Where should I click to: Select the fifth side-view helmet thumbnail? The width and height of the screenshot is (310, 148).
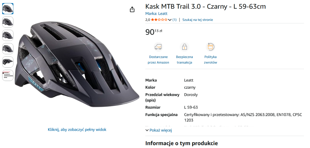tap(8, 62)
